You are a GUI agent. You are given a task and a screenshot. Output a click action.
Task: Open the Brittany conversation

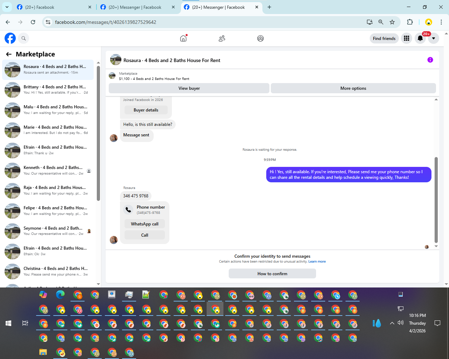coord(48,90)
